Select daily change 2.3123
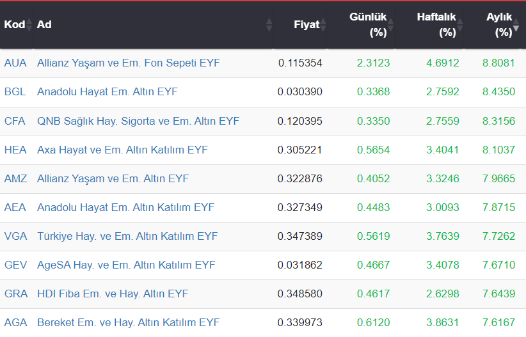Viewport: 526px width, 337px height. click(373, 63)
